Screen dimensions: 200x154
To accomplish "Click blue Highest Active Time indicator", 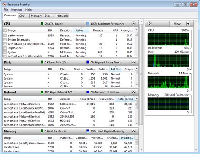I will point(88,62).
